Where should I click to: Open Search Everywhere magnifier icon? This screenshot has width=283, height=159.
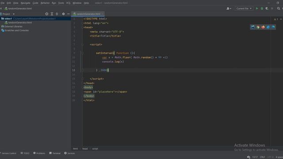click(x=279, y=8)
